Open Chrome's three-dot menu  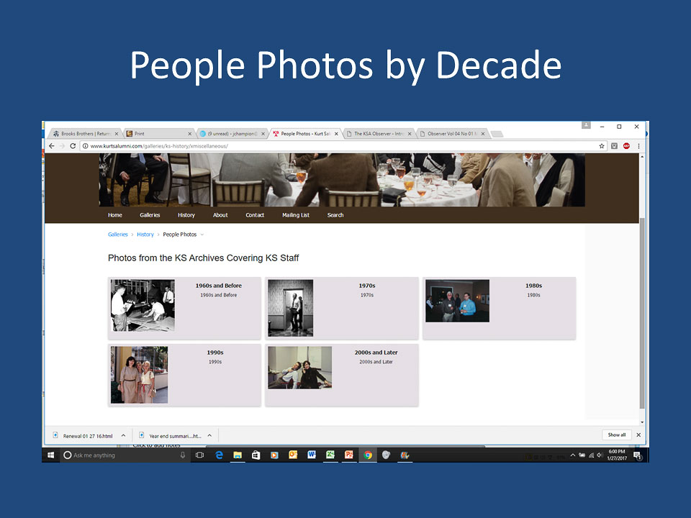[x=638, y=146]
